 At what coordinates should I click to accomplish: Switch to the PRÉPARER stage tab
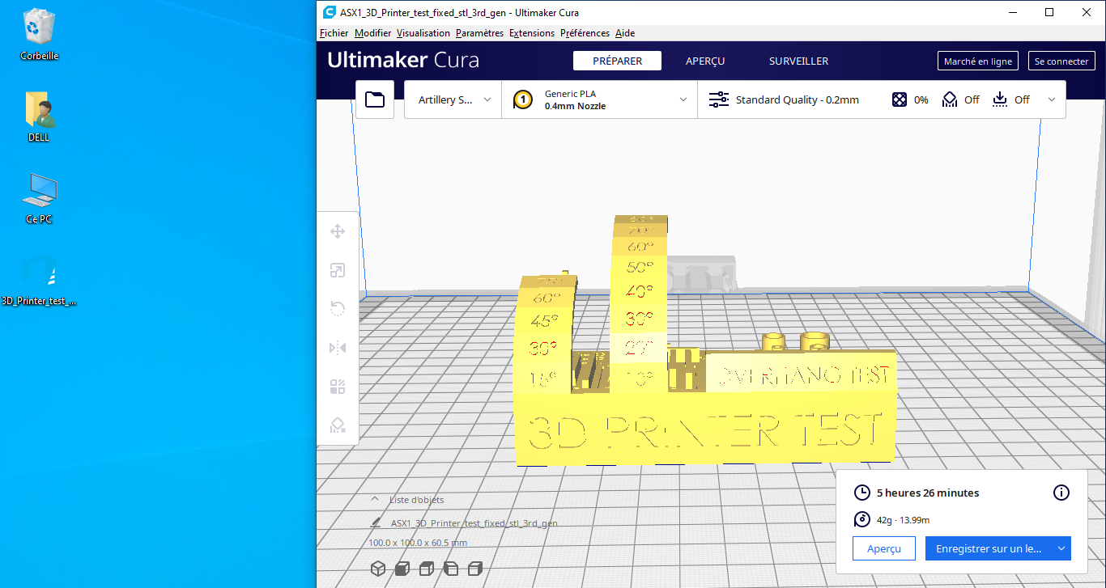[x=617, y=61]
